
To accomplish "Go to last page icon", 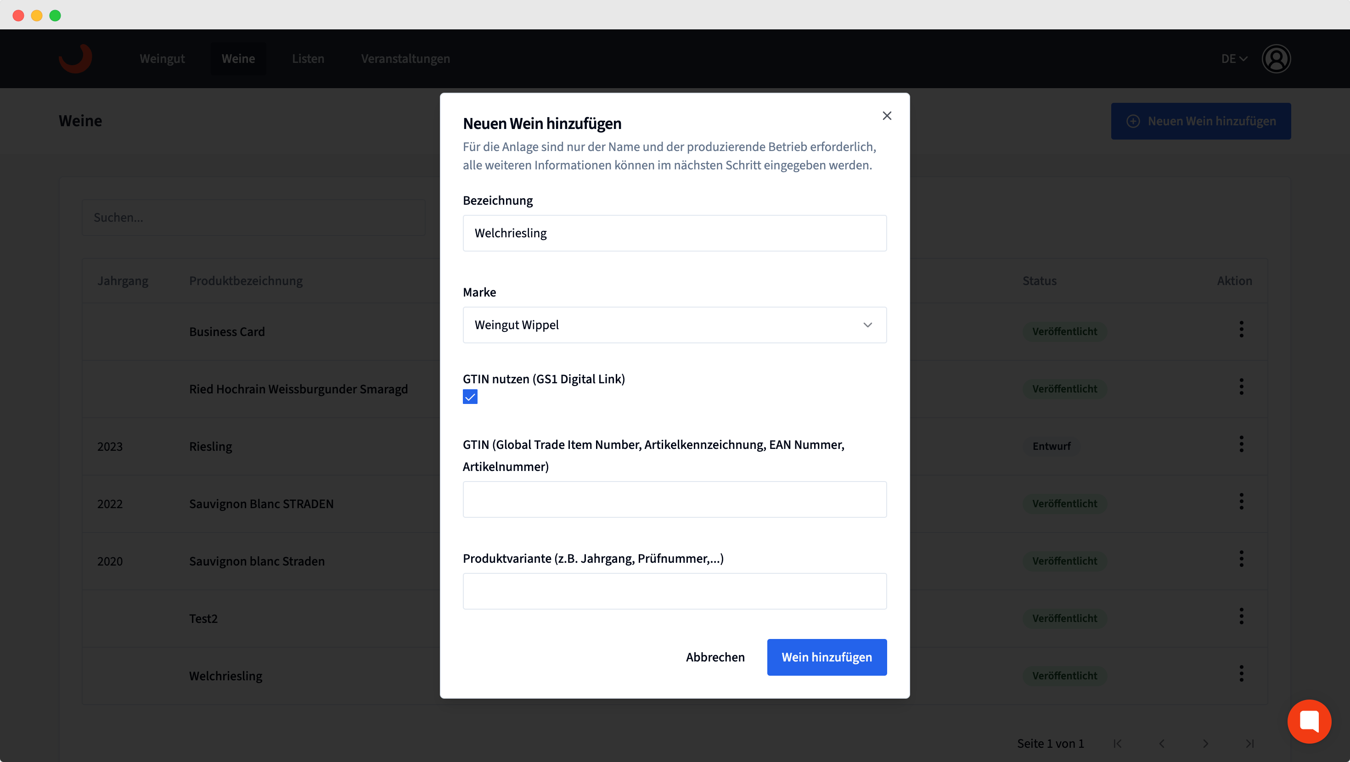I will [x=1249, y=744].
